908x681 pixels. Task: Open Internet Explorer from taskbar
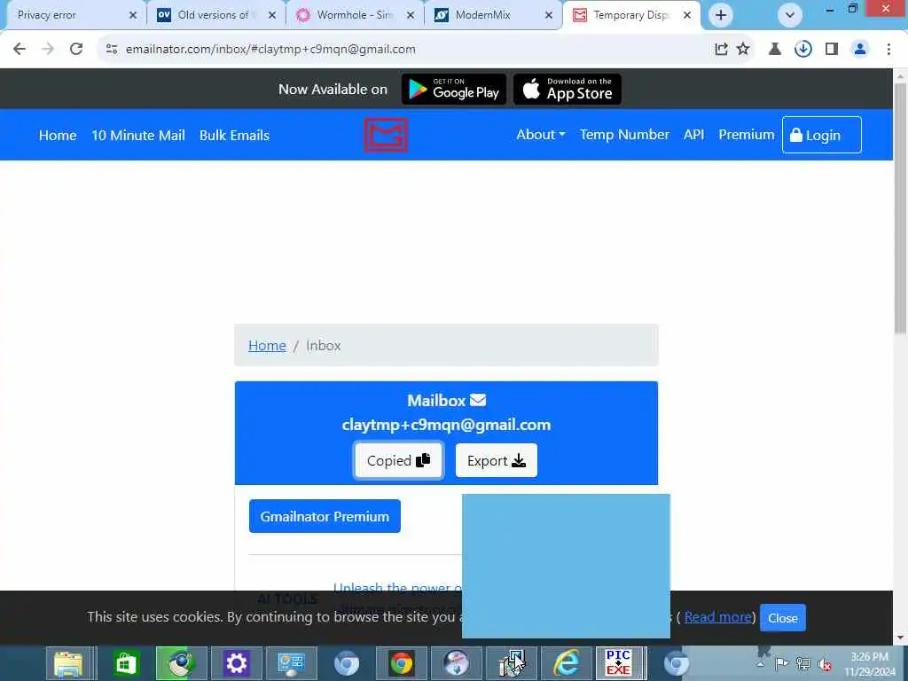click(x=567, y=663)
